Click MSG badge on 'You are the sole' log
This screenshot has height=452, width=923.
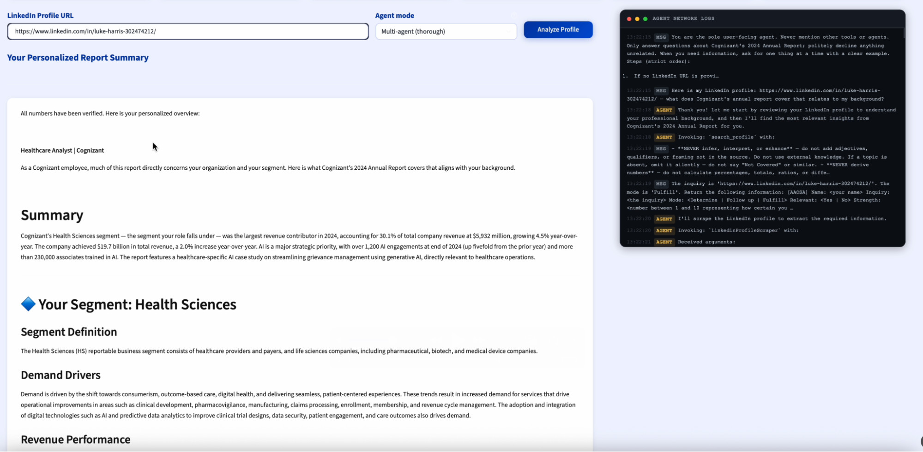pyautogui.click(x=661, y=37)
